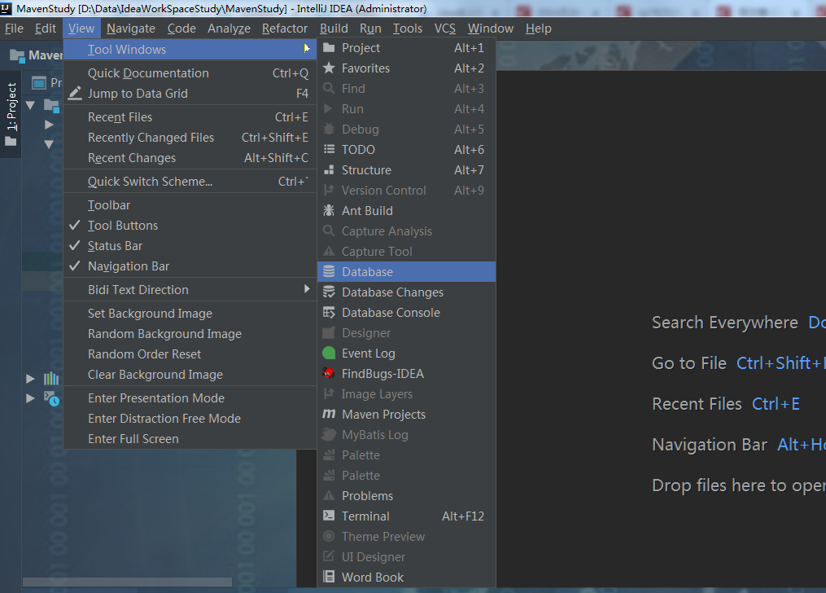This screenshot has width=826, height=593.
Task: Click the Structure icon in submenu
Action: coord(329,169)
